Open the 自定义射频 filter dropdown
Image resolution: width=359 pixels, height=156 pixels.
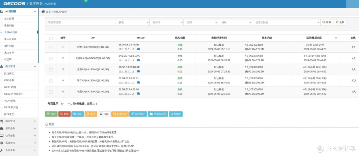point(286,22)
